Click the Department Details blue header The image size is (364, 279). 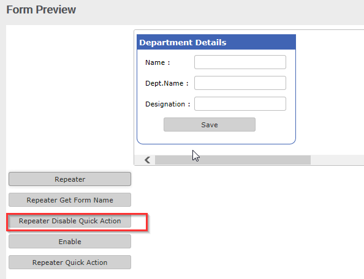216,42
